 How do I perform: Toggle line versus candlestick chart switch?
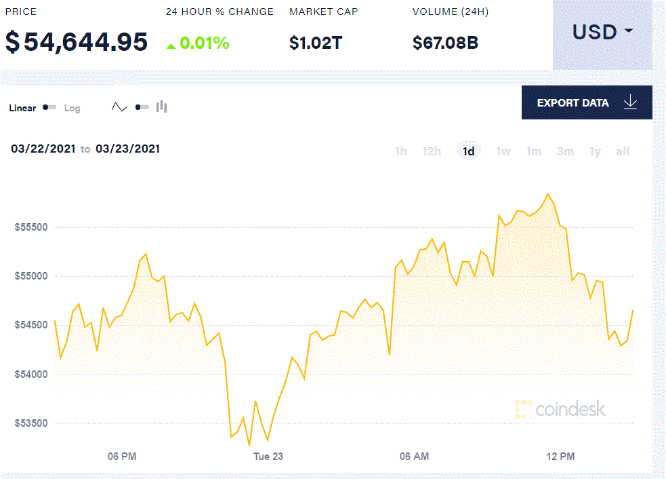(142, 107)
